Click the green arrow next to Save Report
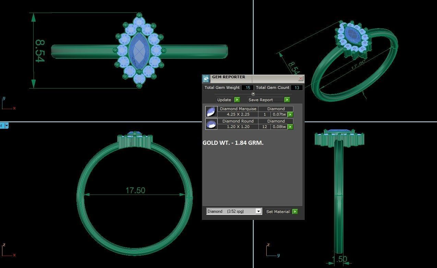The height and width of the screenshot is (268, 437). (x=287, y=100)
